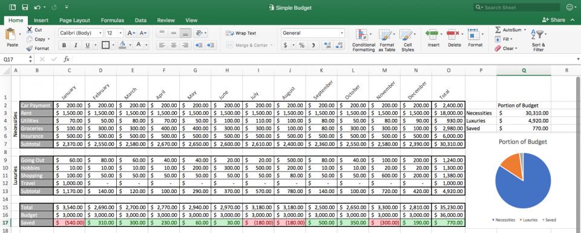
Task: Toggle Bold formatting
Action: 64,45
